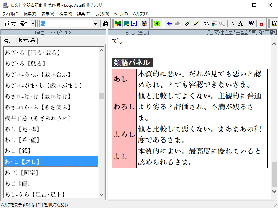Click the よろし cell in 類語パネル
Image resolution: width=278 pixels, height=208 pixels.
tap(124, 135)
